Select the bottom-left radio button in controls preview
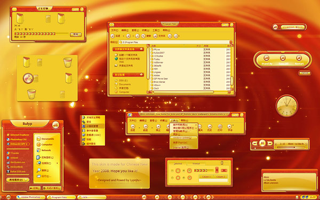 [x=172, y=178]
